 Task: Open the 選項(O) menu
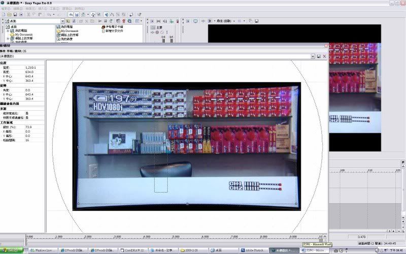(x=67, y=9)
